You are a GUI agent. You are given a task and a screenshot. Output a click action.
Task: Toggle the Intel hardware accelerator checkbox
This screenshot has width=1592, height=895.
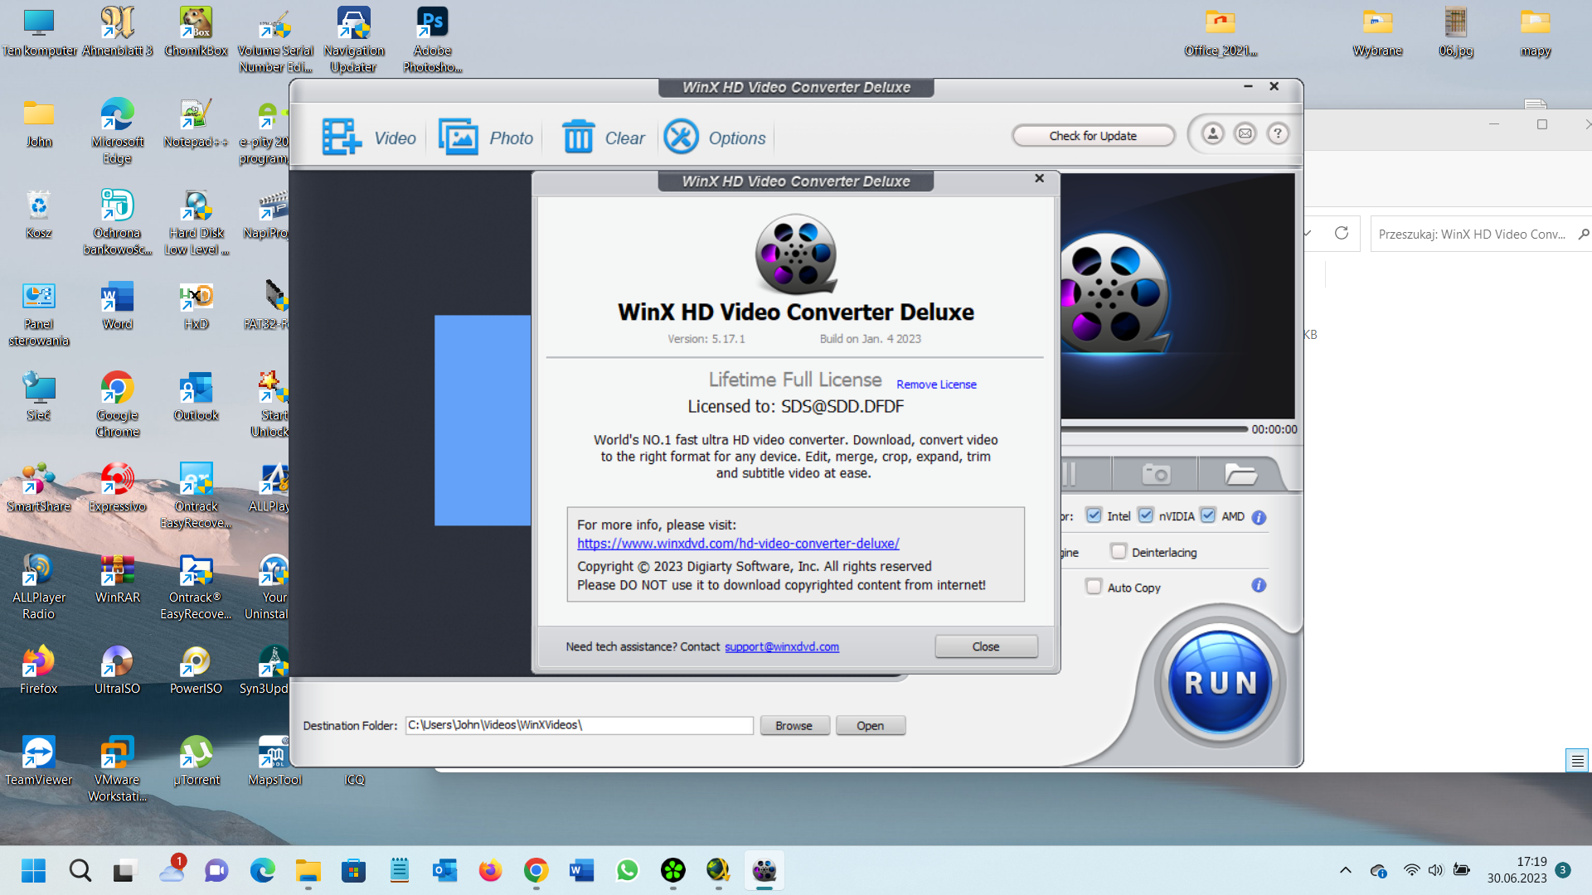click(1094, 515)
